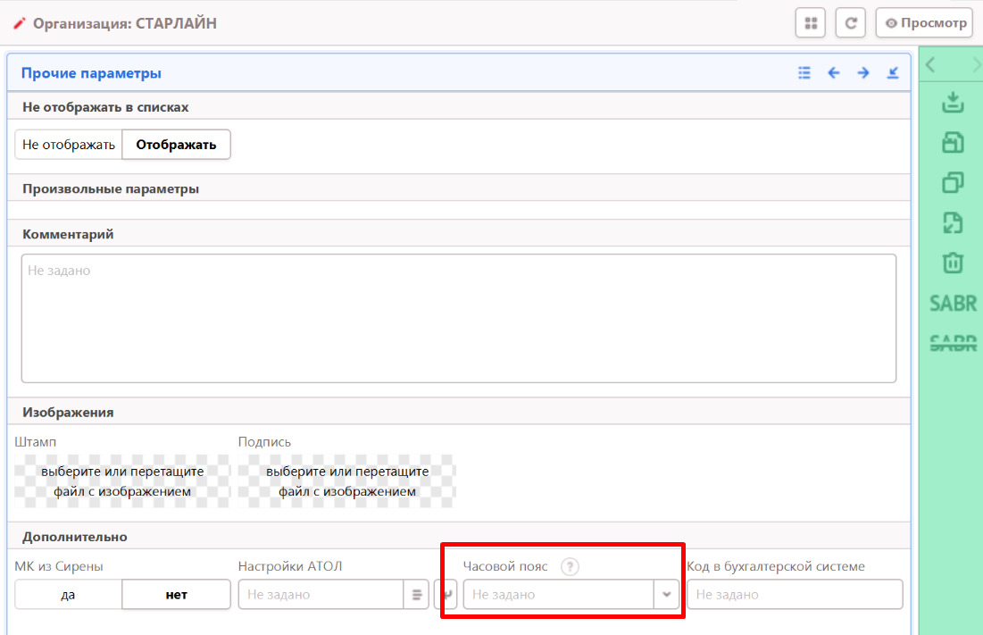
Task: Set МК из Сирены to 'да'
Action: [x=68, y=595]
